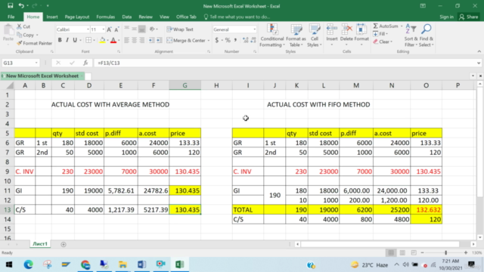484x272 pixels.
Task: Select the Office Tab ribbon tab
Action: (186, 17)
